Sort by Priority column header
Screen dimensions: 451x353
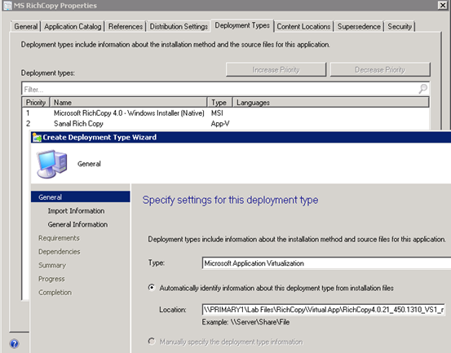(x=36, y=103)
